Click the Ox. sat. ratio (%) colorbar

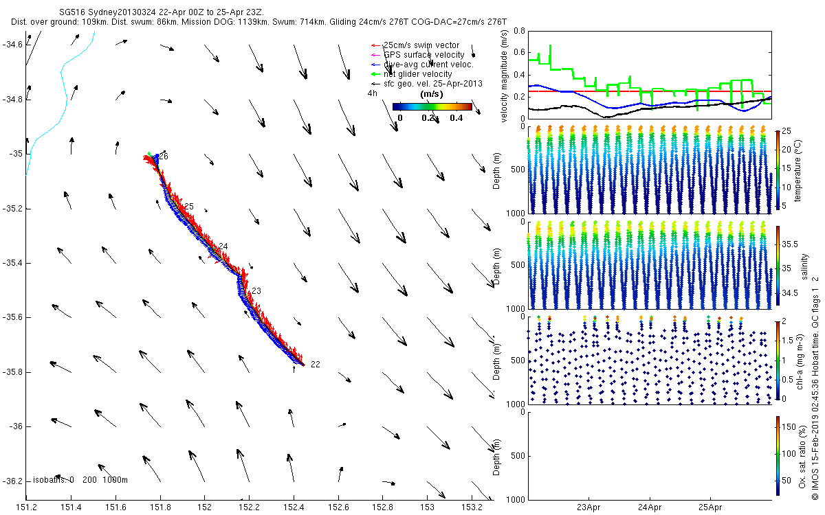tap(777, 457)
